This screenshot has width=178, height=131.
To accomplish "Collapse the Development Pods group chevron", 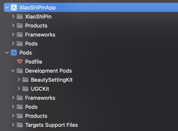I will point(13,71).
